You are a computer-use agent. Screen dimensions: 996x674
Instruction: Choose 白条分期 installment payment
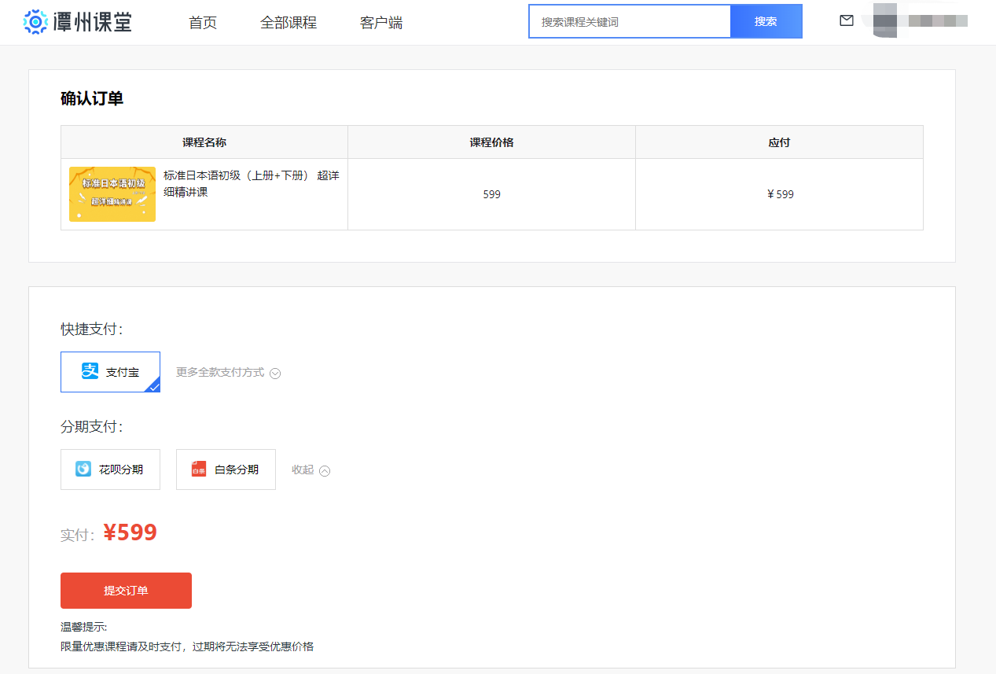[x=226, y=470]
